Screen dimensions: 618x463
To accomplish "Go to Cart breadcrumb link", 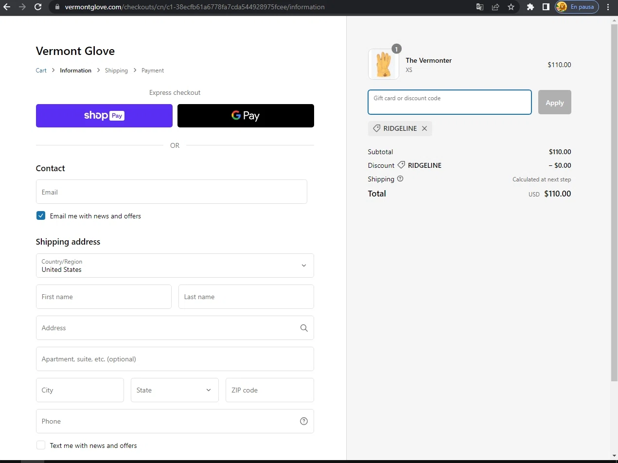I will [41, 71].
